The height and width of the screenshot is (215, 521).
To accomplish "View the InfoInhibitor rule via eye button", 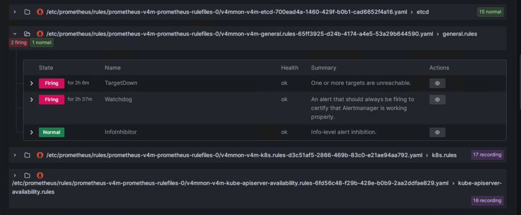I will click(437, 132).
